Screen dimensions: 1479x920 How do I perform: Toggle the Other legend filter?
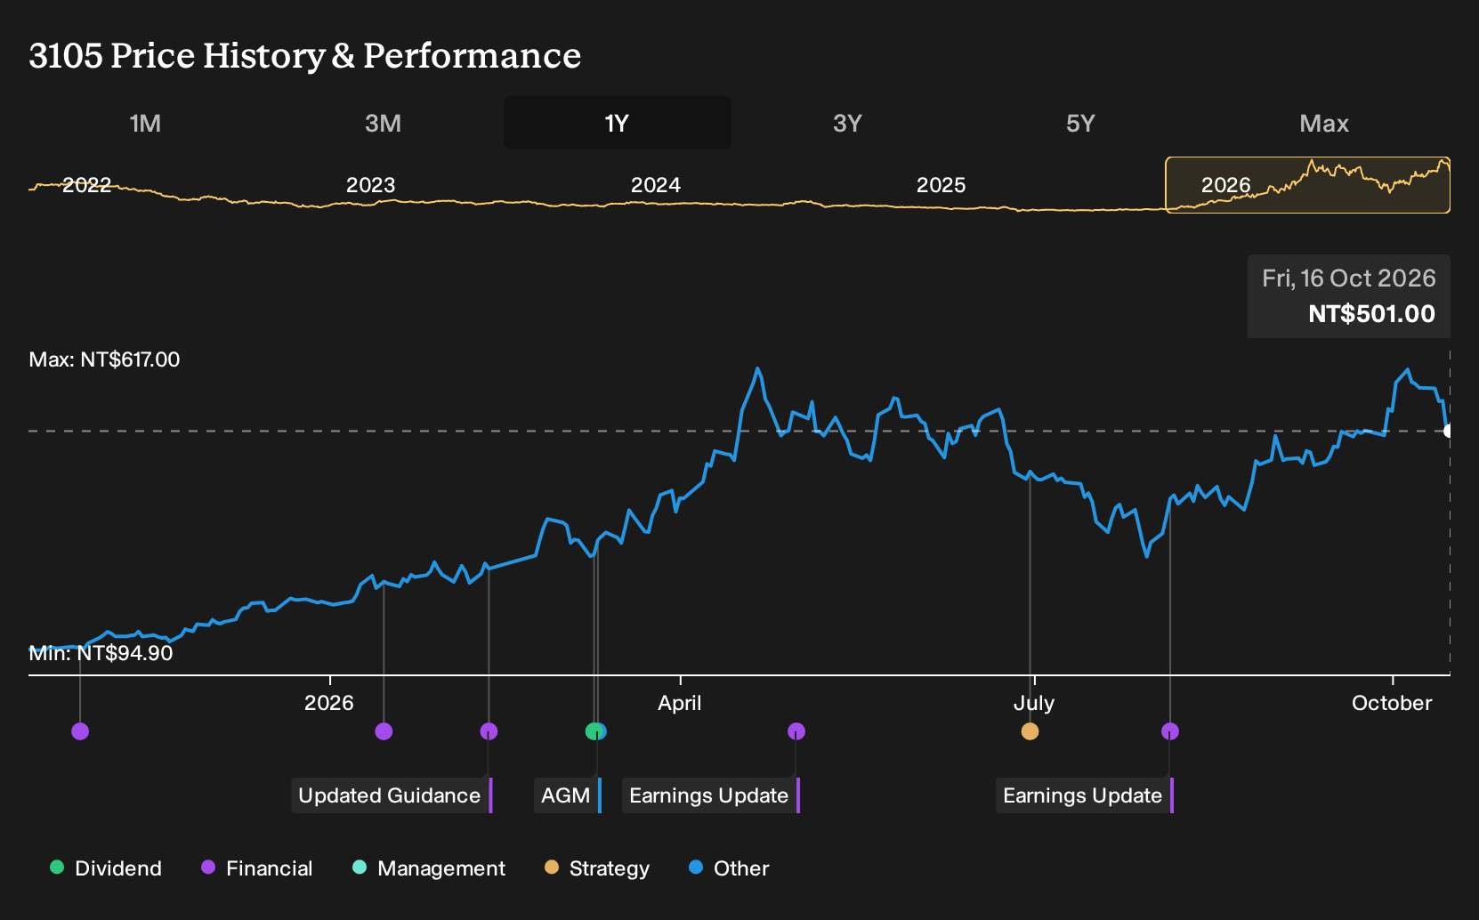(729, 868)
